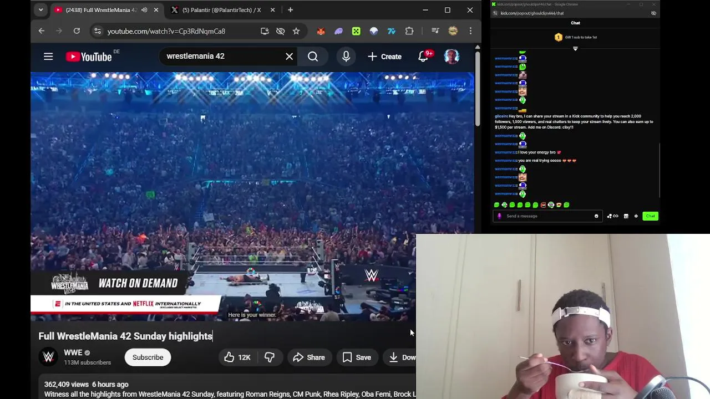Screen dimensions: 710x399
Task: Open the MetaMask fox extension
Action: 321,31
